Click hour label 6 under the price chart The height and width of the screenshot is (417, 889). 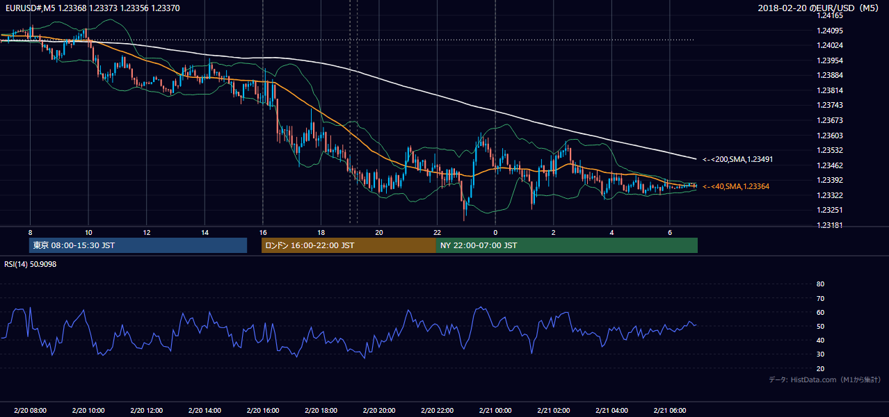coord(669,231)
